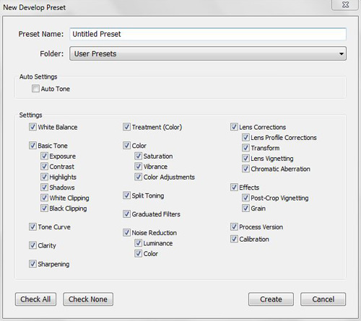361x321 pixels.
Task: Cancel the New Develop Preset dialog
Action: click(323, 299)
